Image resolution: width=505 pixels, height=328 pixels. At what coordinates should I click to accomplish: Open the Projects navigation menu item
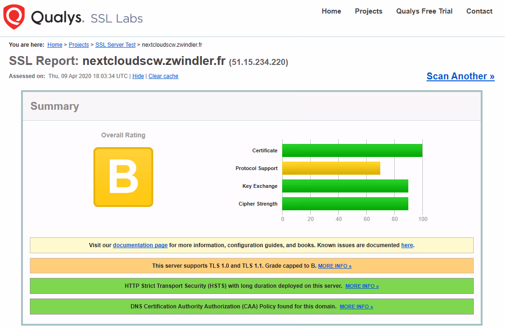(x=368, y=11)
